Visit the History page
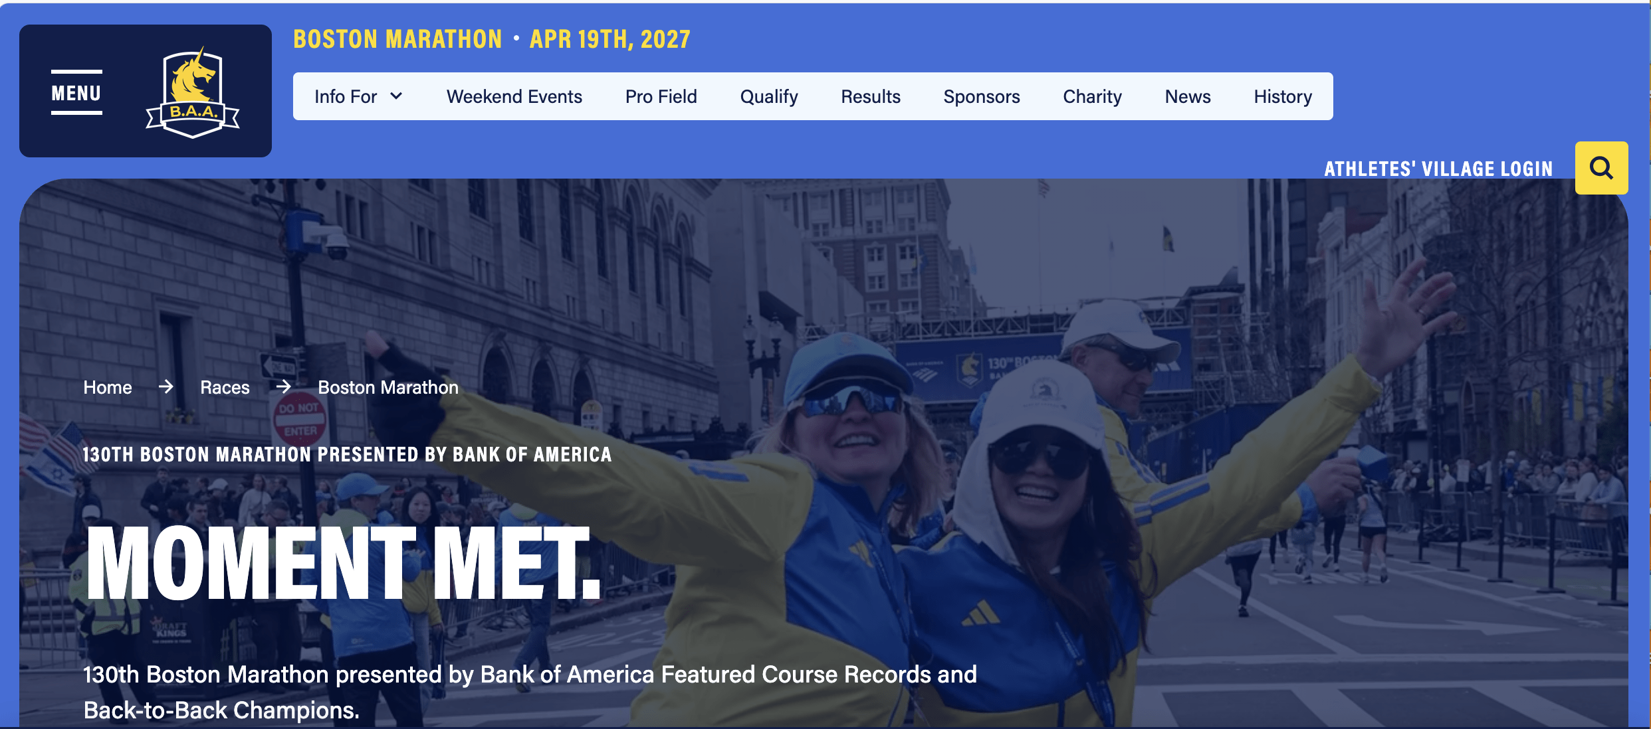 coord(1283,97)
